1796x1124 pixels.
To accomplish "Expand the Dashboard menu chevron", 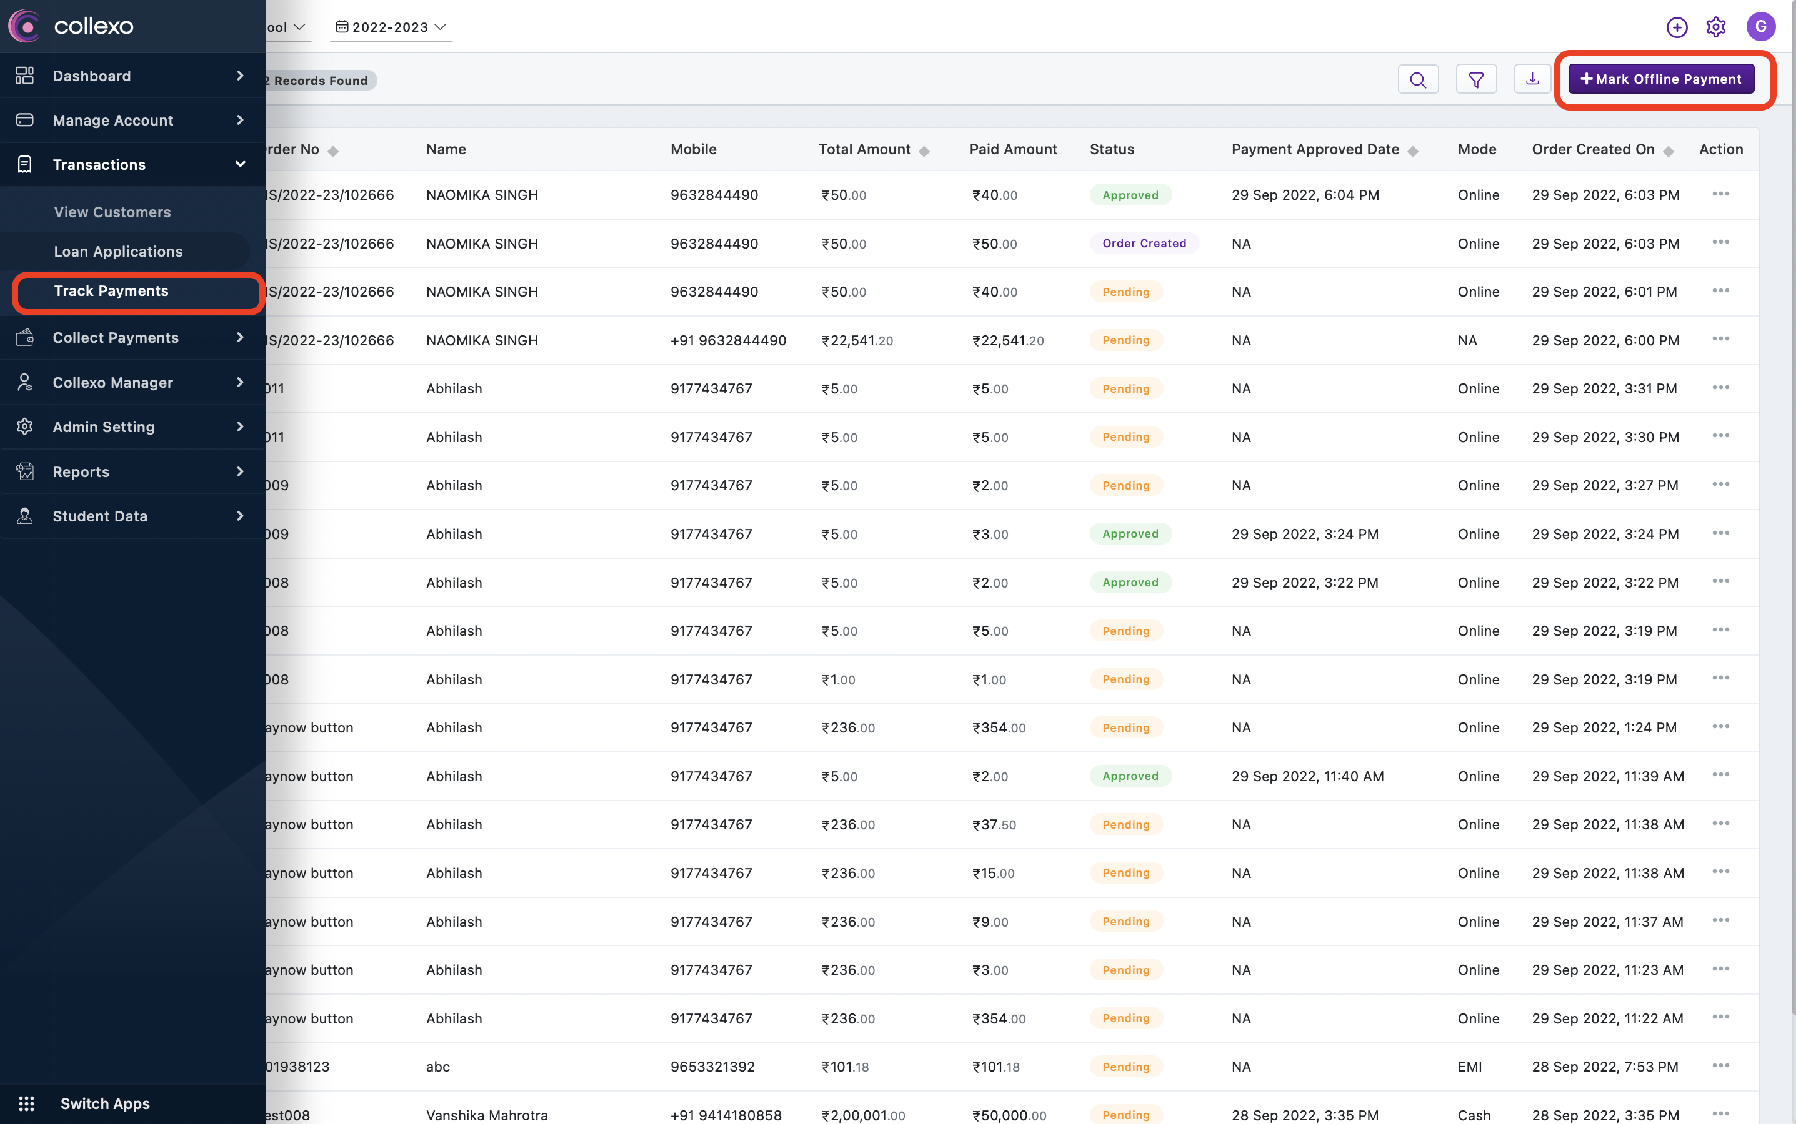I will click(x=239, y=75).
